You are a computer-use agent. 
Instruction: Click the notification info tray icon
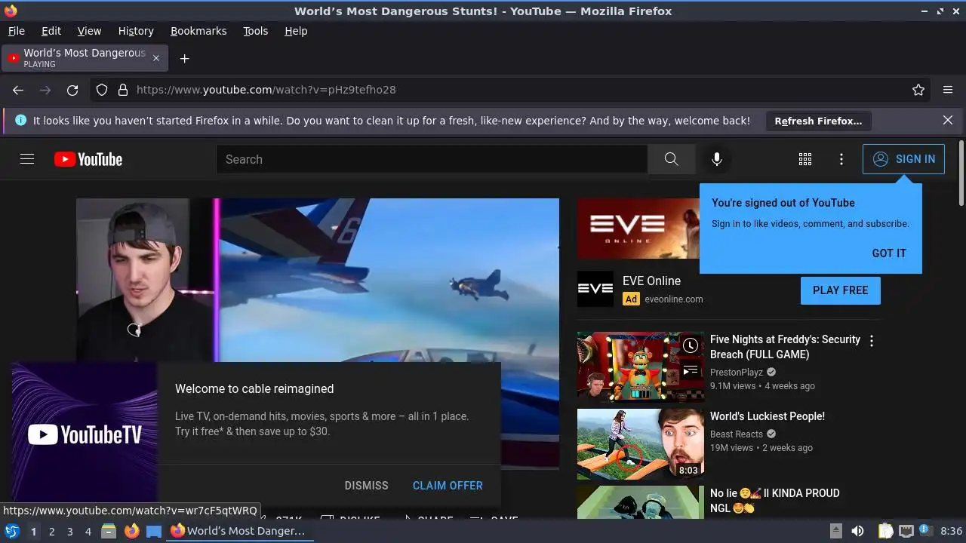(927, 531)
